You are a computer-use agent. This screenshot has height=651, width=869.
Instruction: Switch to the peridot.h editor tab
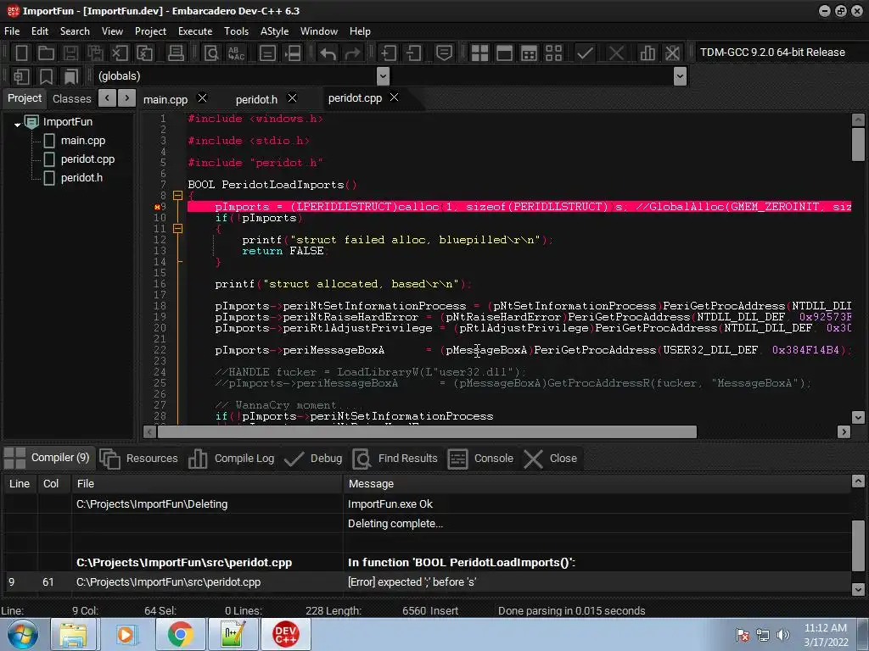(256, 100)
